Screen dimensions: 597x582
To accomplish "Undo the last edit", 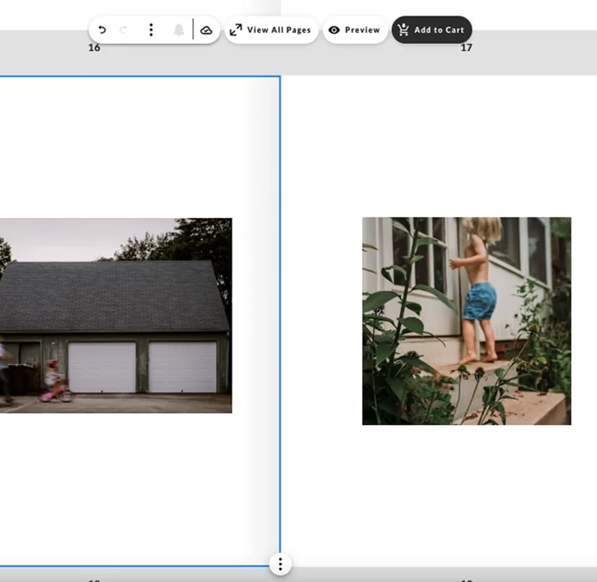I will click(x=102, y=30).
